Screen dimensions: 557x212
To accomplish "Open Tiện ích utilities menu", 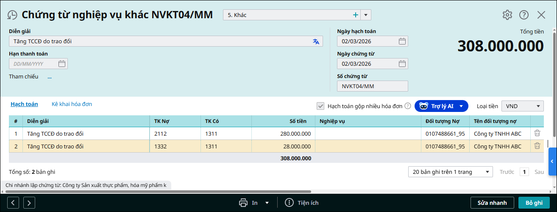I will (x=302, y=203).
